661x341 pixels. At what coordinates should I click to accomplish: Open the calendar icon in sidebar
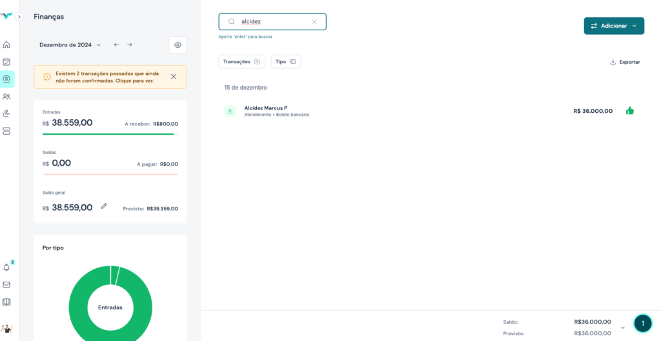(x=6, y=62)
